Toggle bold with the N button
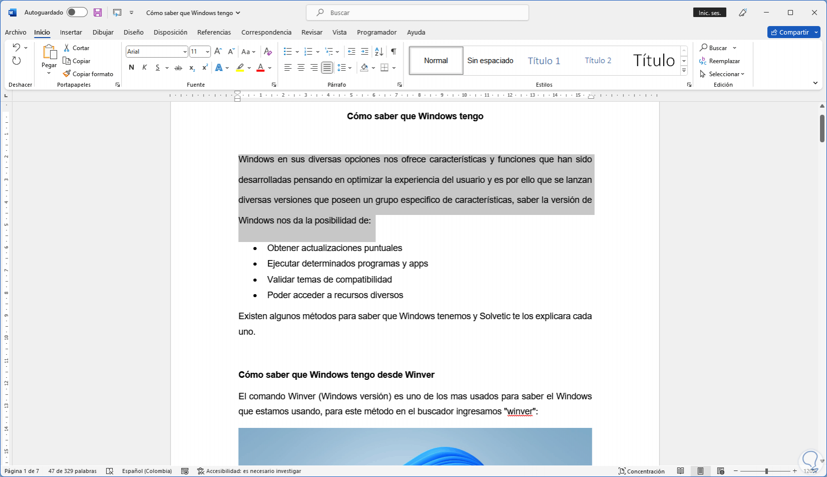The height and width of the screenshot is (477, 827). (x=131, y=68)
